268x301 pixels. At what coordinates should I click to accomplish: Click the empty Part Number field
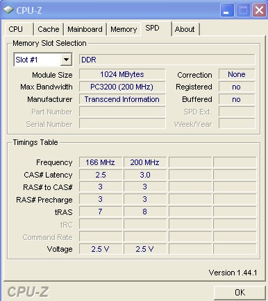click(x=122, y=112)
